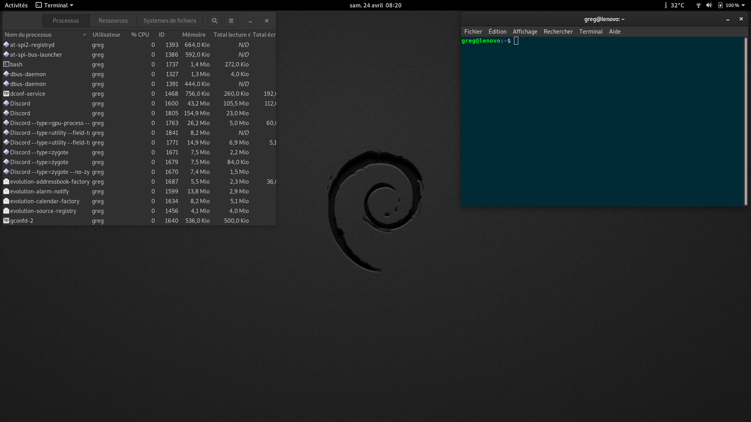
Task: Click the evolution-alarm-notify process icon
Action: pyautogui.click(x=6, y=191)
